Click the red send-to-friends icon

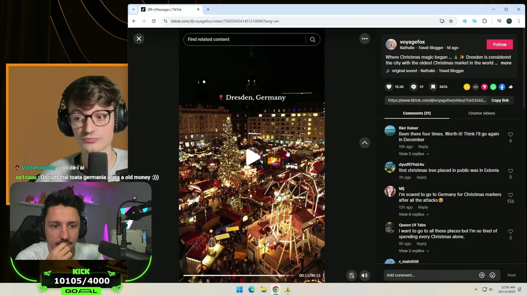pos(484,87)
